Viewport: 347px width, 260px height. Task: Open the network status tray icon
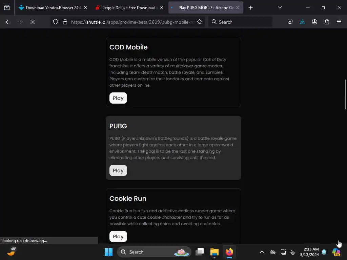(x=284, y=252)
